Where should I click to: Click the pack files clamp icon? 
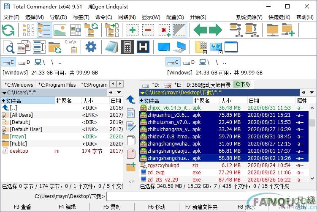point(236,30)
